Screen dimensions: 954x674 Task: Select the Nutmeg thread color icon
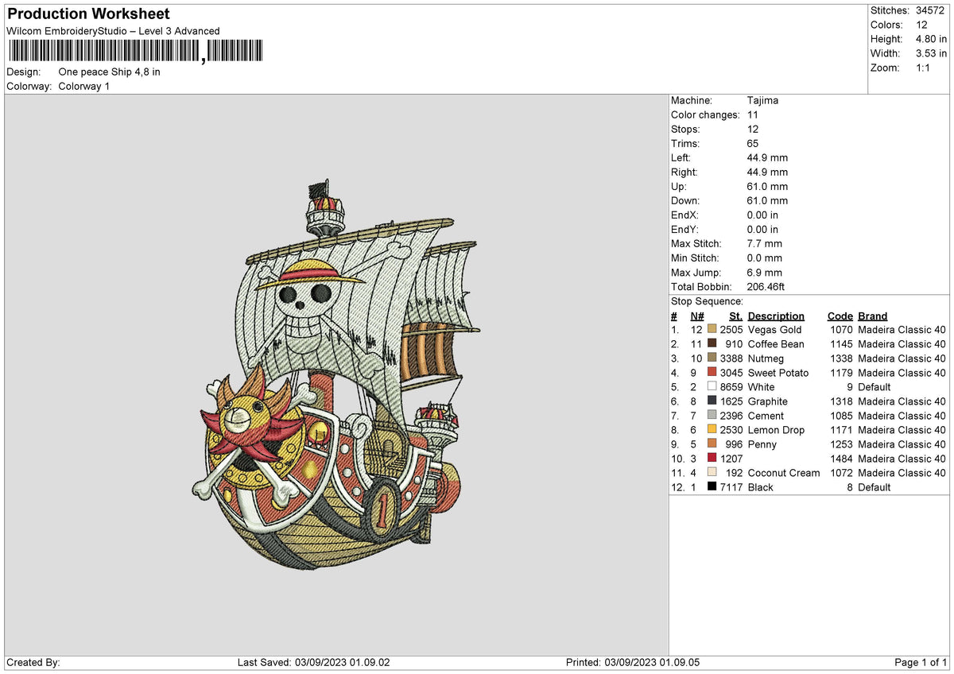[x=712, y=358]
